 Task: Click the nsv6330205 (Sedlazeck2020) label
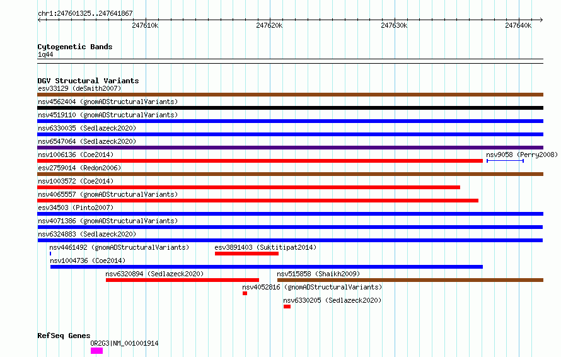[x=332, y=300]
